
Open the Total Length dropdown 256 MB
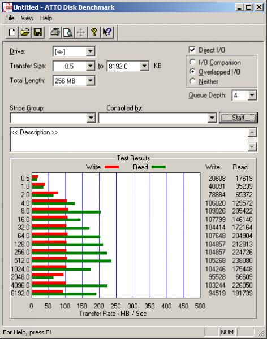pos(91,81)
